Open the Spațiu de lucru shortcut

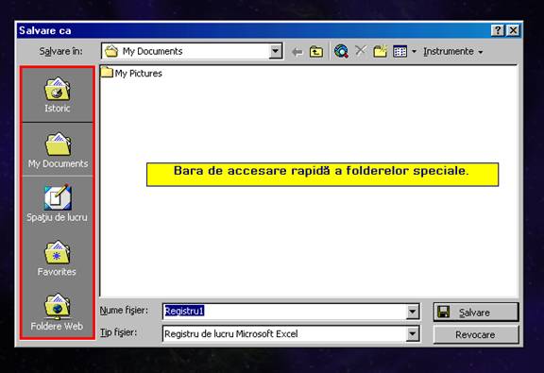pyautogui.click(x=58, y=203)
